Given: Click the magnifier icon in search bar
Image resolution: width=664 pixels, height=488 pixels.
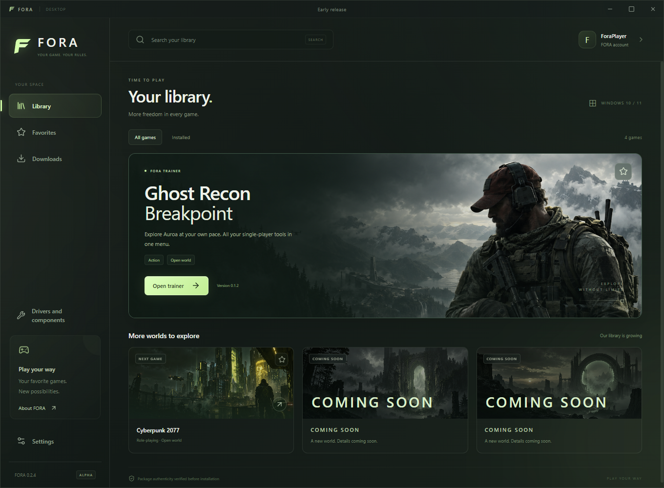Looking at the screenshot, I should [140, 40].
